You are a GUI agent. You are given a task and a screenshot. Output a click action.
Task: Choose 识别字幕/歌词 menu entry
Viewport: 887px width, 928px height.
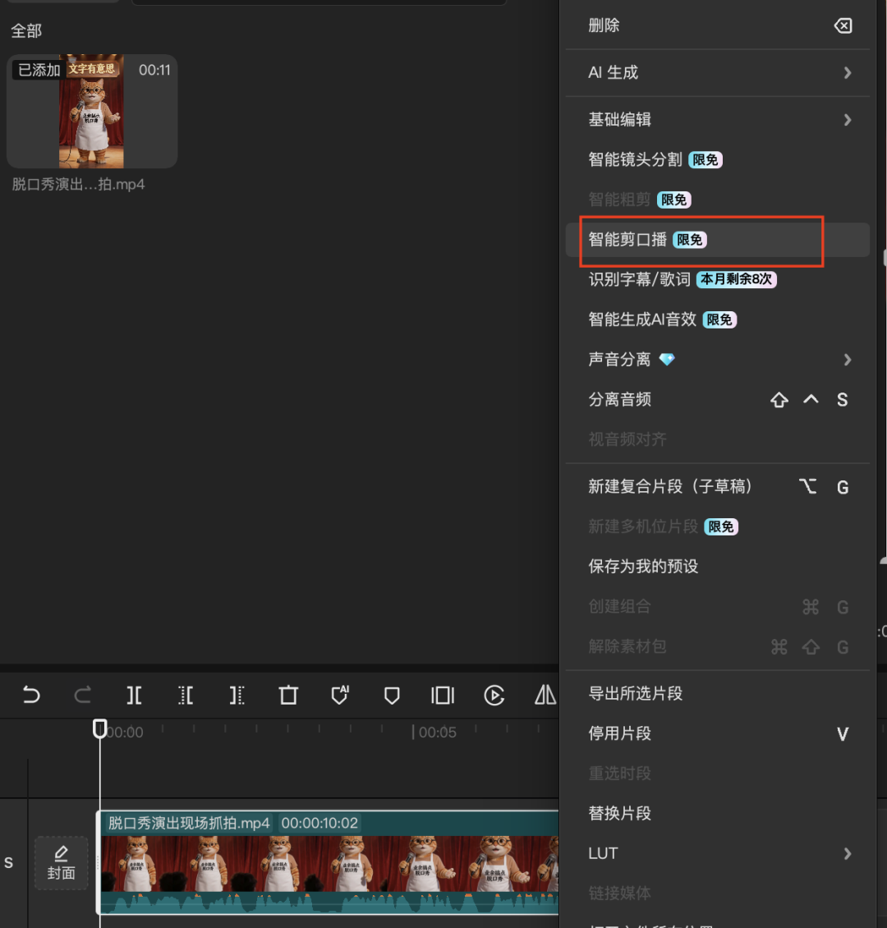tap(717, 279)
